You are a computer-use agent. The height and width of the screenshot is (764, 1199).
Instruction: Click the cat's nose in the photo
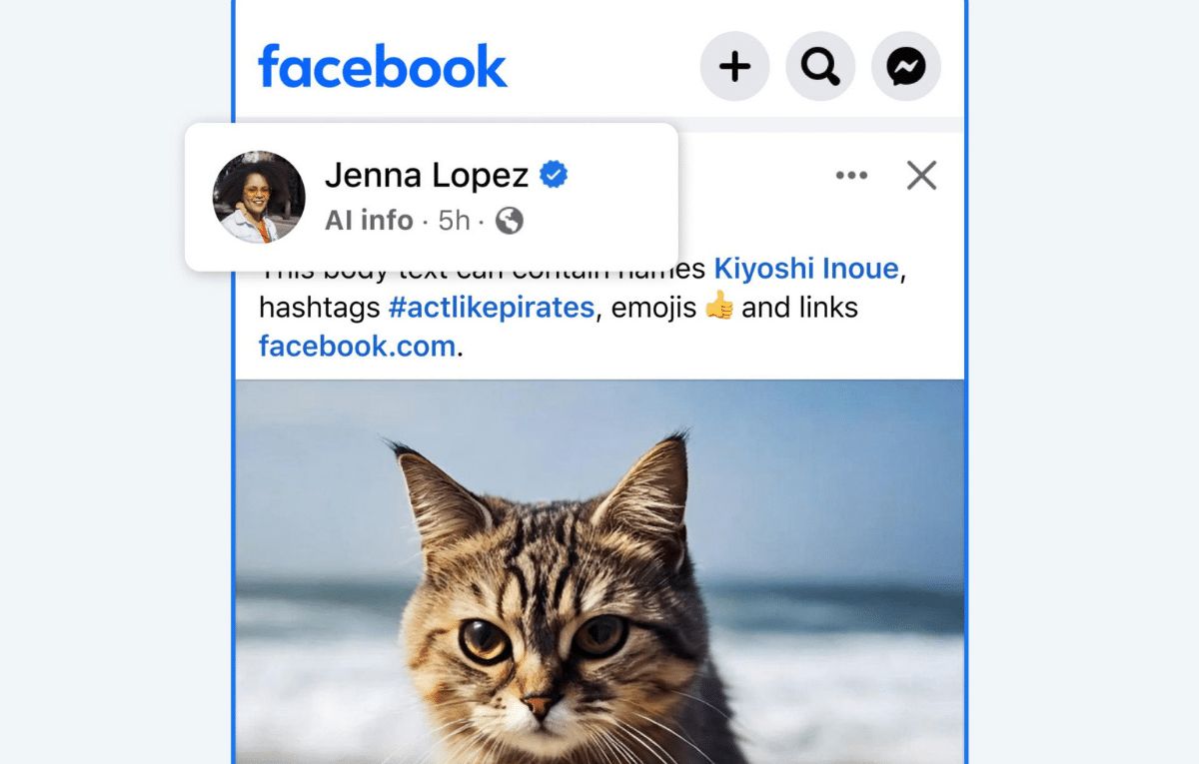pyautogui.click(x=541, y=705)
